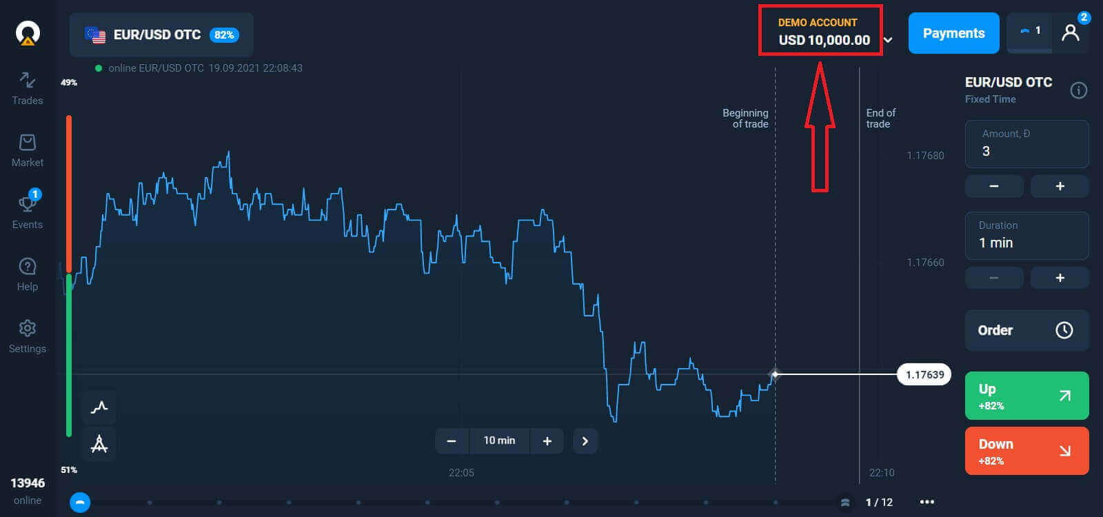Expand the Demo Account balance dropdown
The width and height of the screenshot is (1103, 517).
point(889,40)
